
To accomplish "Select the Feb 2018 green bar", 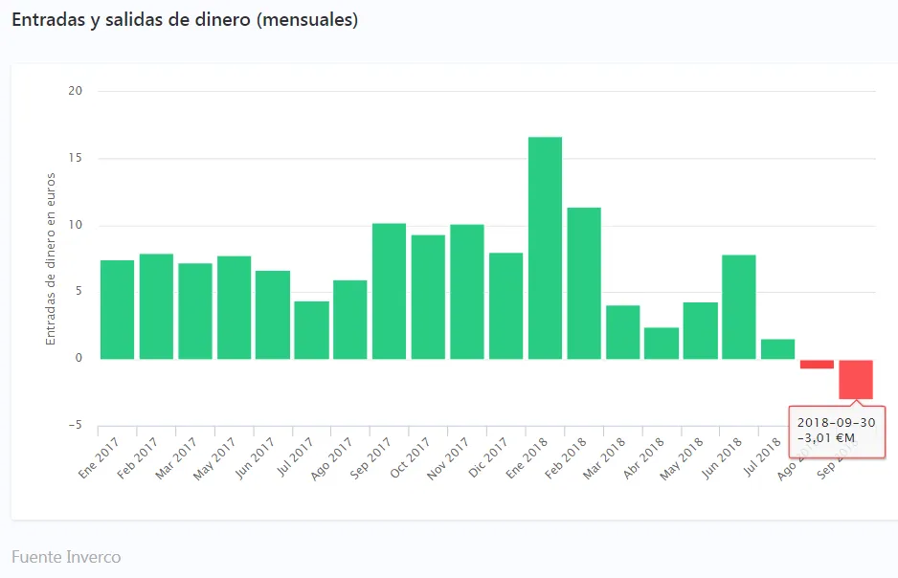I will coord(584,283).
